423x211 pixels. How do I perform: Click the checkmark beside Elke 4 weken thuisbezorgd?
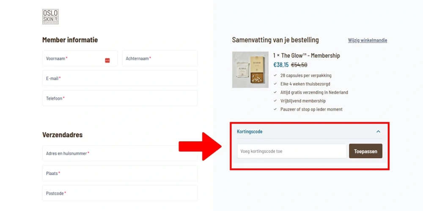pyautogui.click(x=275, y=84)
